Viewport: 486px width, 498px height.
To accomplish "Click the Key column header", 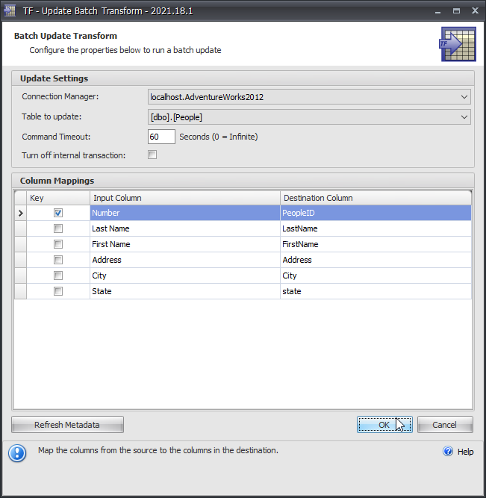I will (58, 198).
